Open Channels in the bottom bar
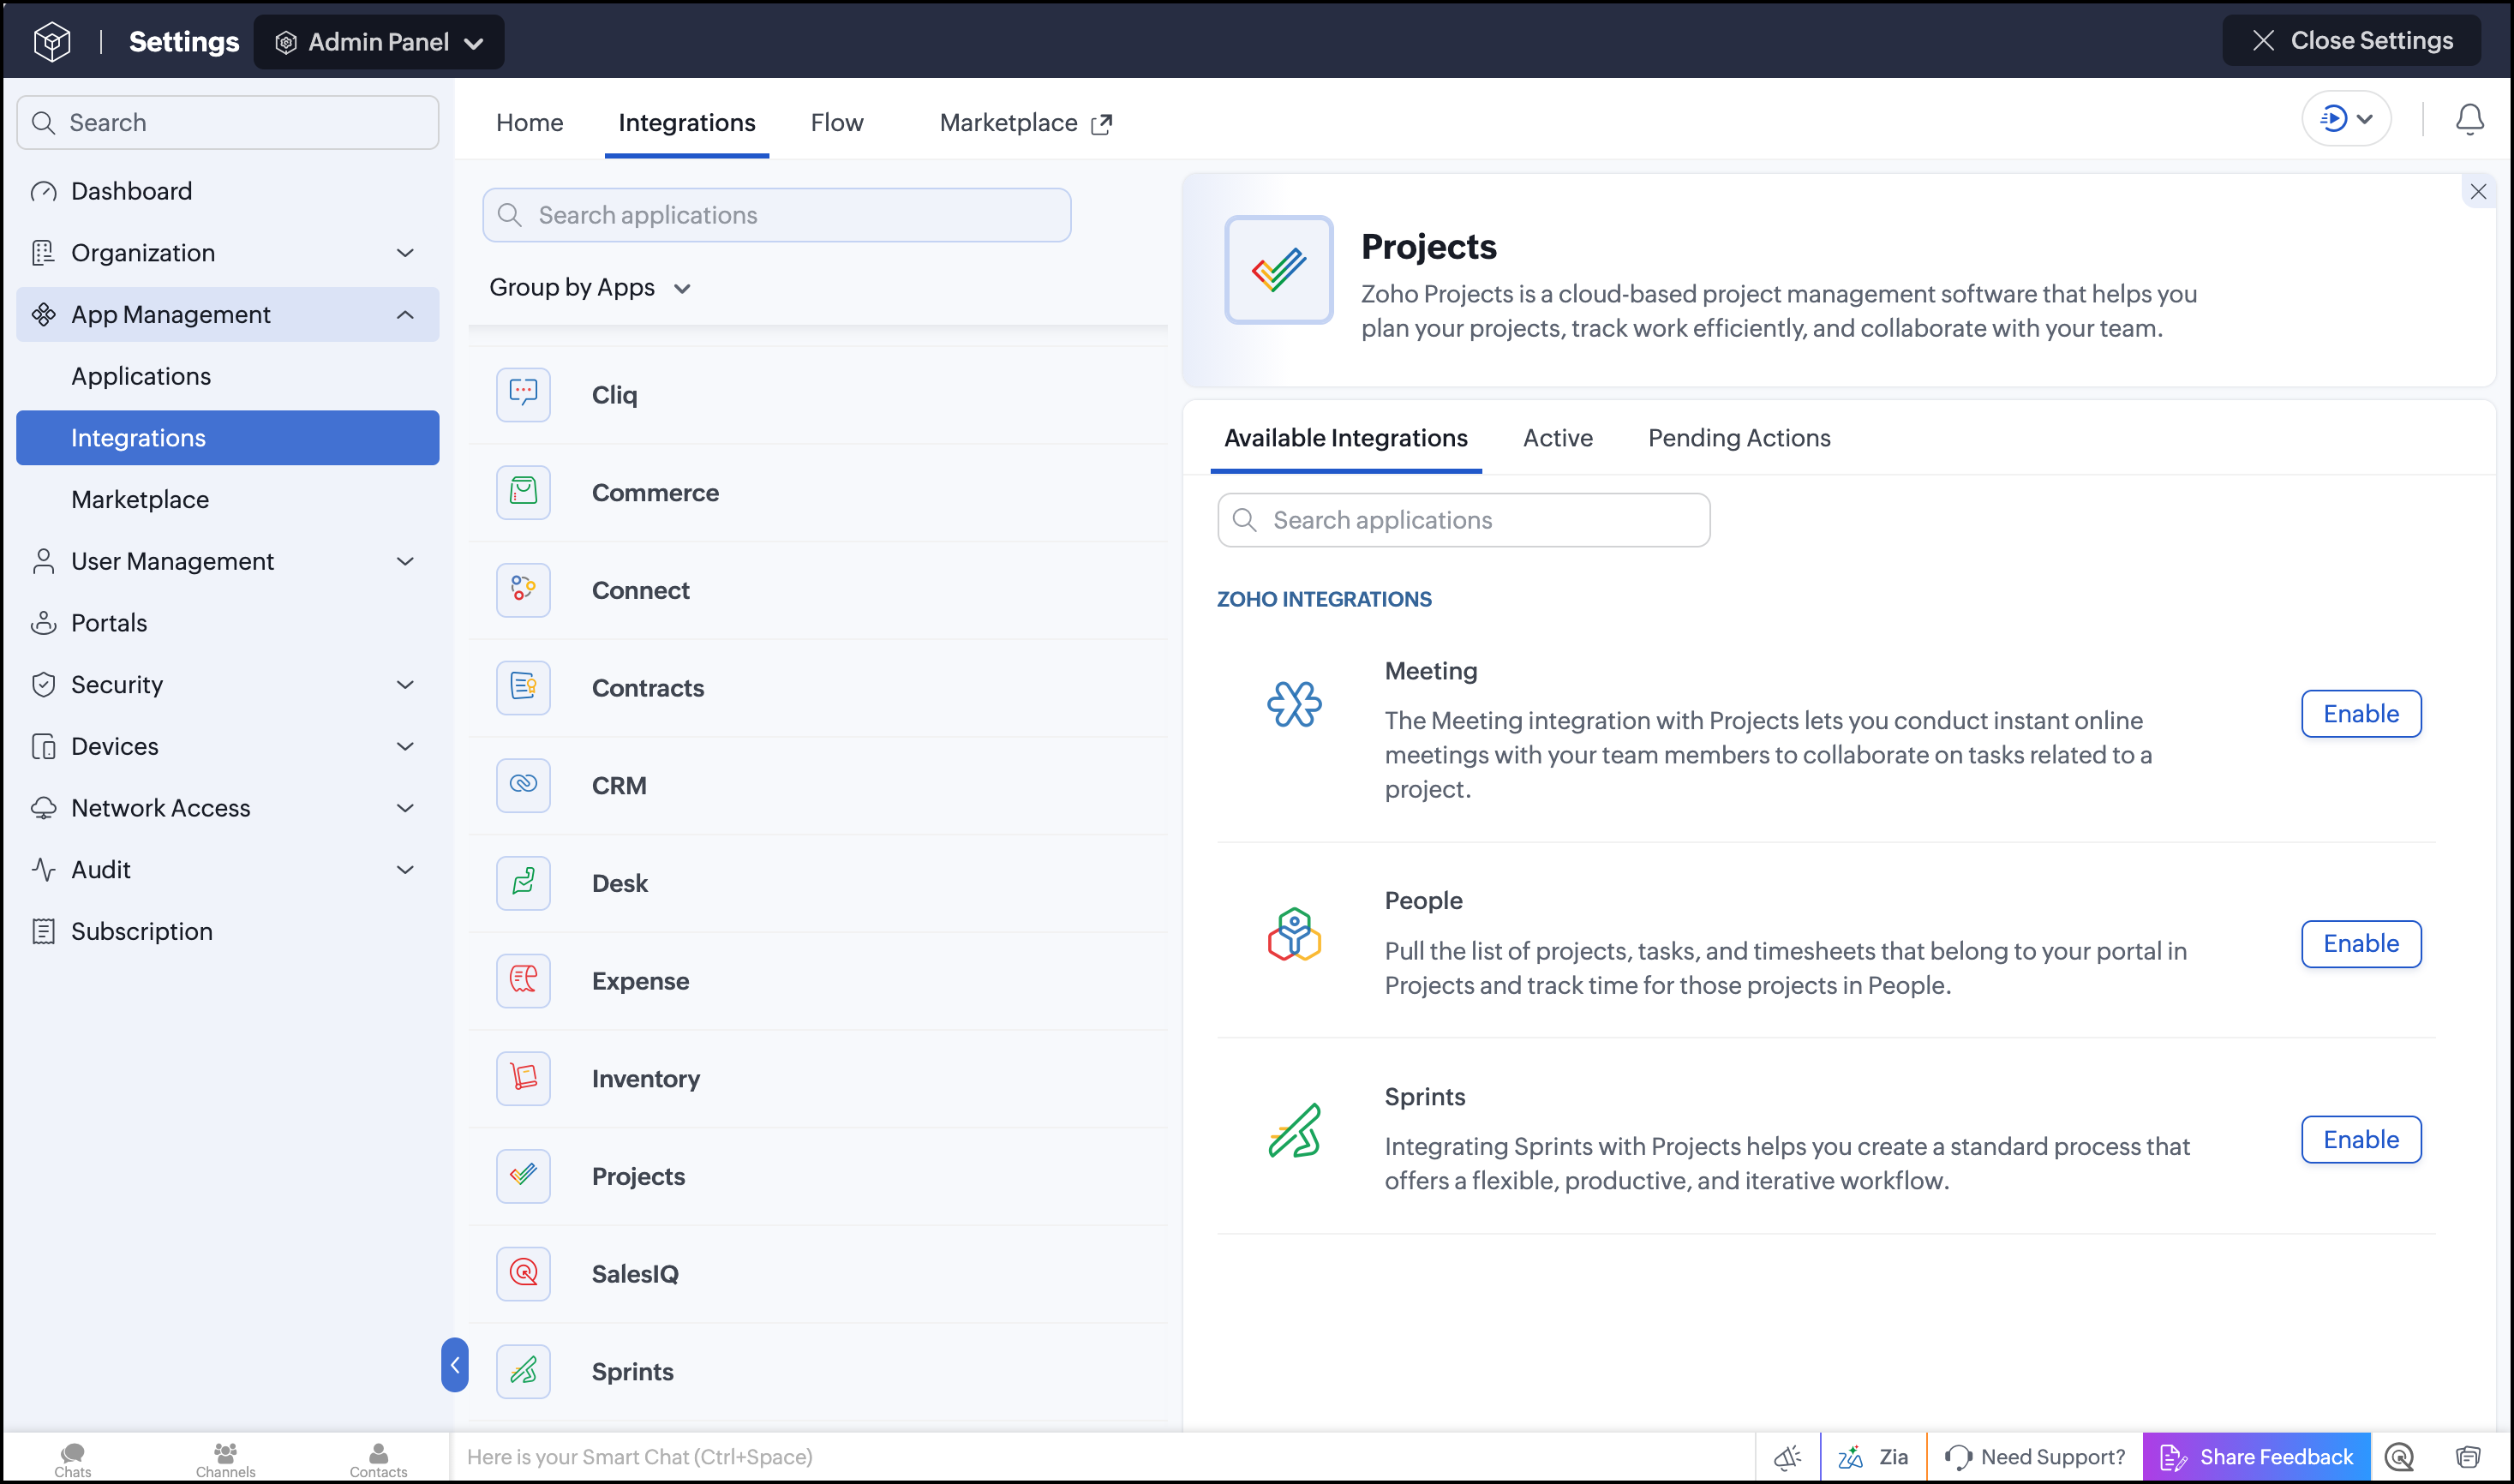Screen dimensions: 2514x1484 [225, 1459]
